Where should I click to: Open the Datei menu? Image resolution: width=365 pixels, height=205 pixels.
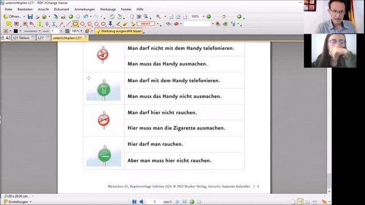[9, 9]
